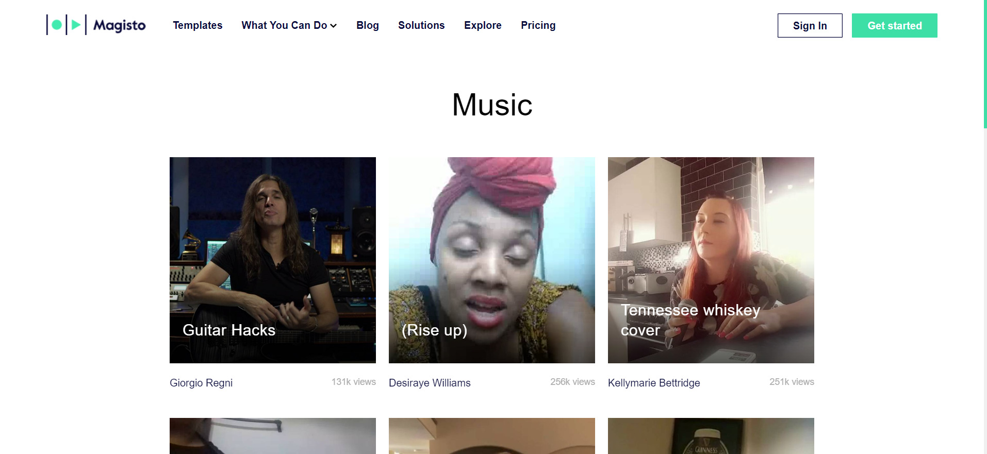Open the bottom-right Guinness video thumbnail
The image size is (987, 454).
711,436
